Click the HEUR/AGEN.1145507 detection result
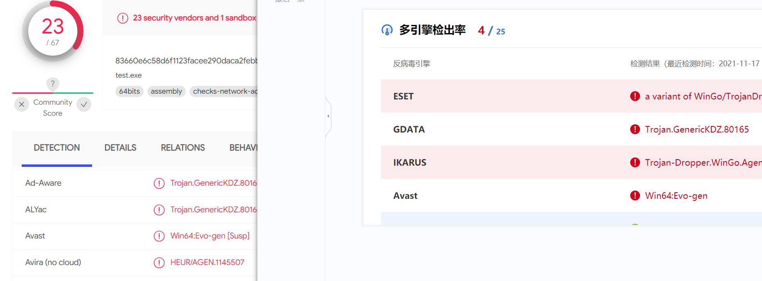Screen dimensions: 762x281 [x=207, y=262]
